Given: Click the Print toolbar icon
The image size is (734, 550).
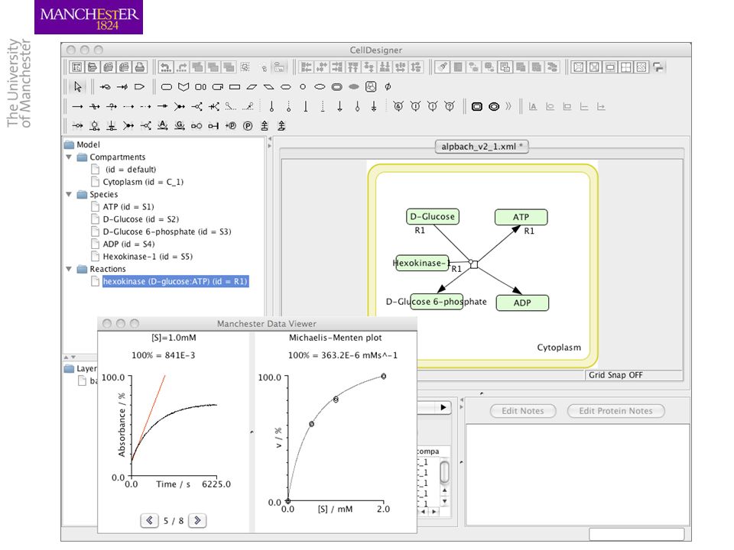Looking at the screenshot, I should pos(139,67).
